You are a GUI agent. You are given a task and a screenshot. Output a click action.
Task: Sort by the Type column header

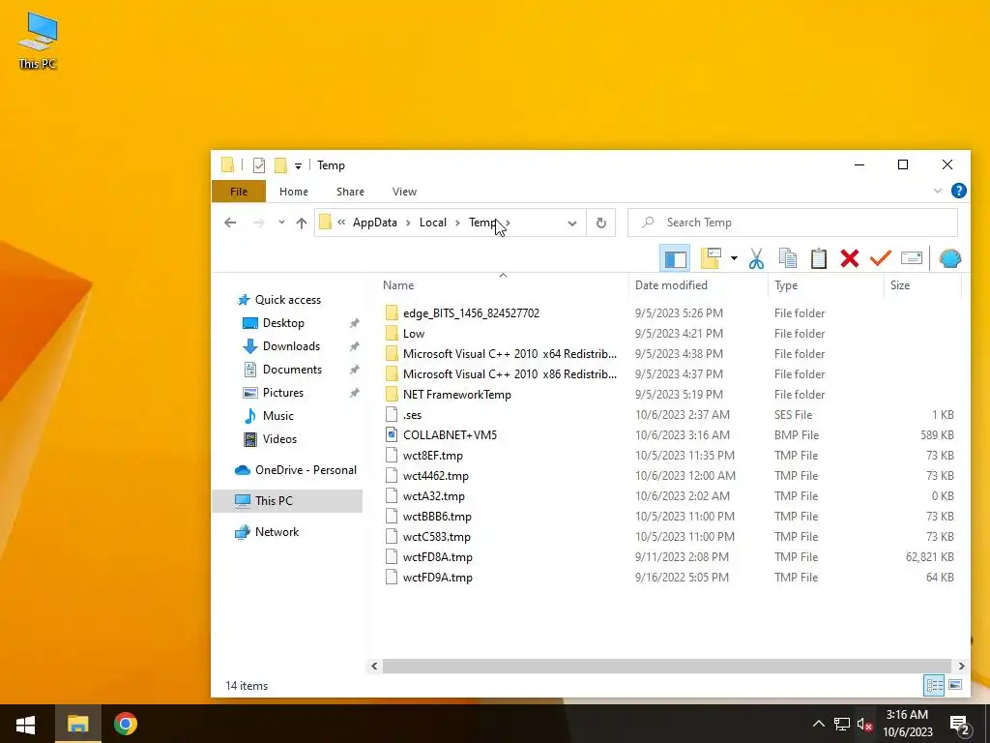point(786,285)
